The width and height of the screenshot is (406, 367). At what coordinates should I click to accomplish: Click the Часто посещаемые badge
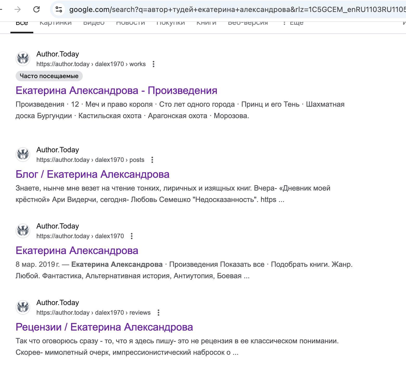[x=49, y=76]
